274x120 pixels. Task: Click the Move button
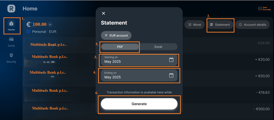pyautogui.click(x=194, y=25)
